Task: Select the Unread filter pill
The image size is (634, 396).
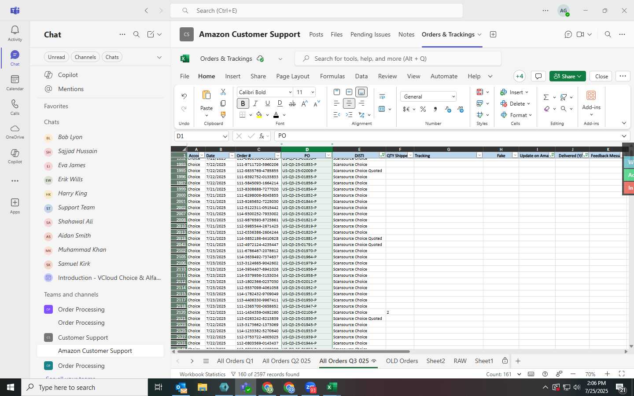Action: [56, 57]
